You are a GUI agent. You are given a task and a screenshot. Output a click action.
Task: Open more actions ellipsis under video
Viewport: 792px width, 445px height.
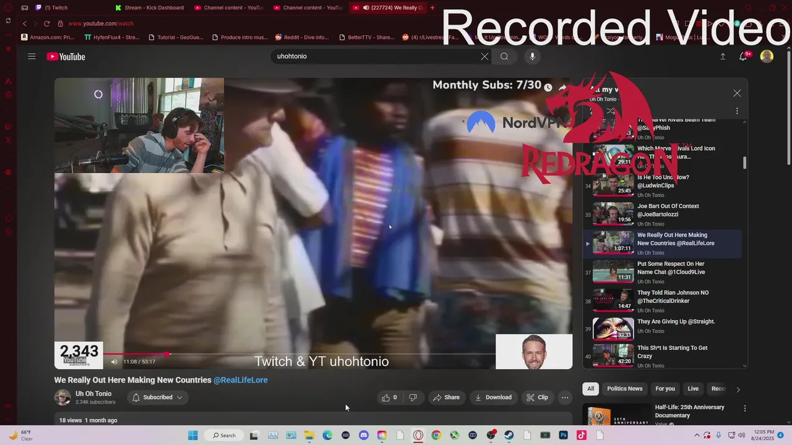(x=565, y=397)
